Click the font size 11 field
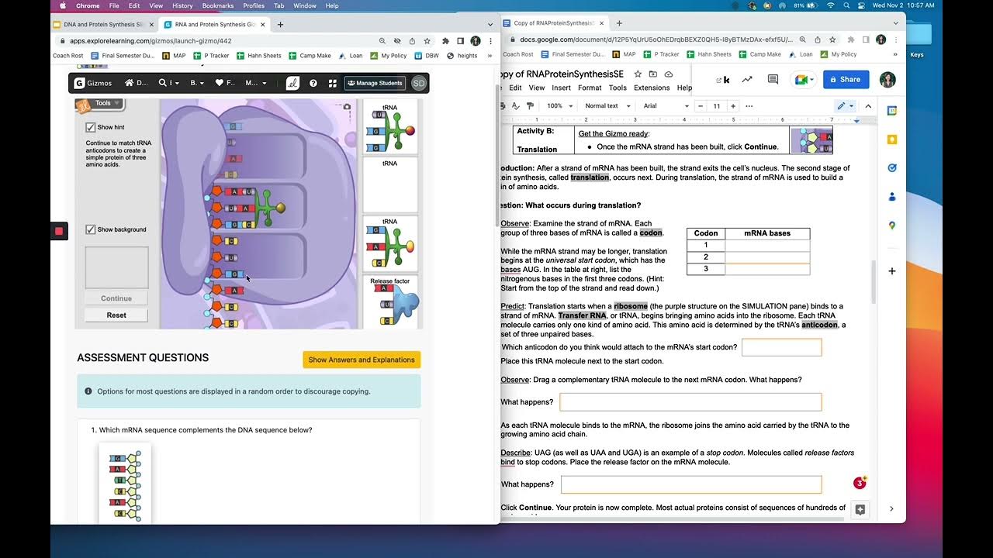 [716, 105]
